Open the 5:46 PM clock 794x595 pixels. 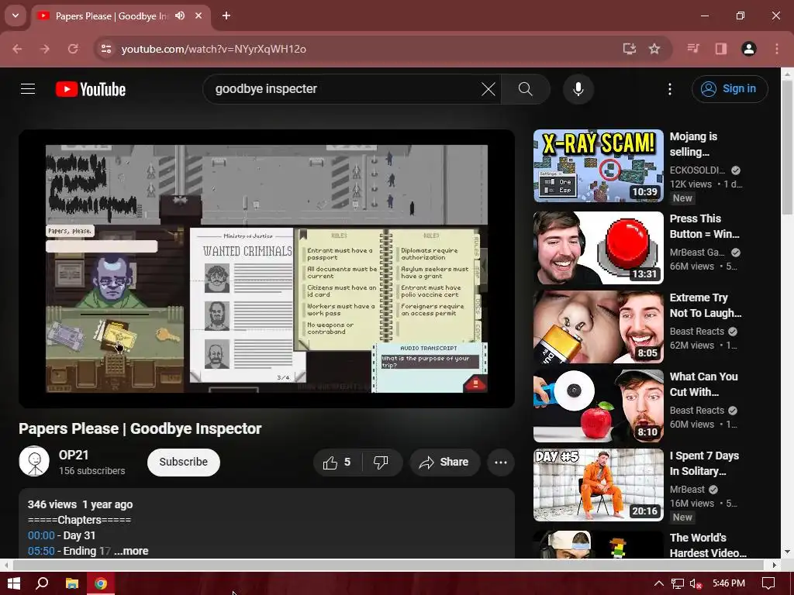tap(729, 583)
